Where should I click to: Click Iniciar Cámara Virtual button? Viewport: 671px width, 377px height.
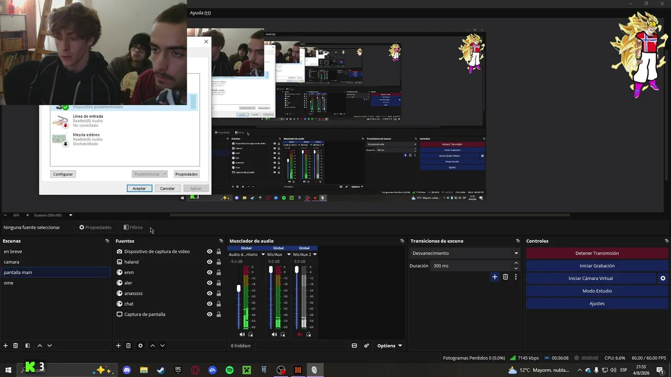coord(591,279)
